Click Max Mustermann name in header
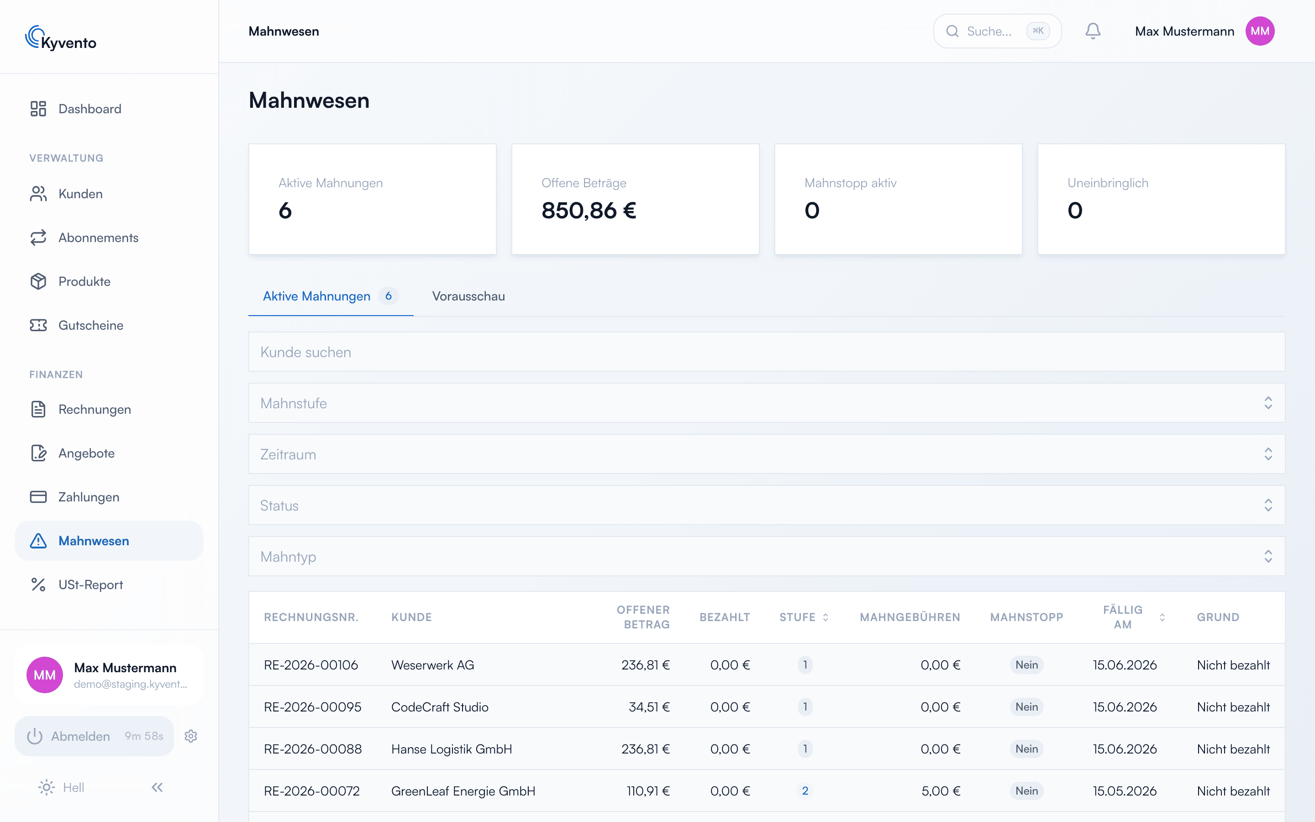 coord(1184,32)
